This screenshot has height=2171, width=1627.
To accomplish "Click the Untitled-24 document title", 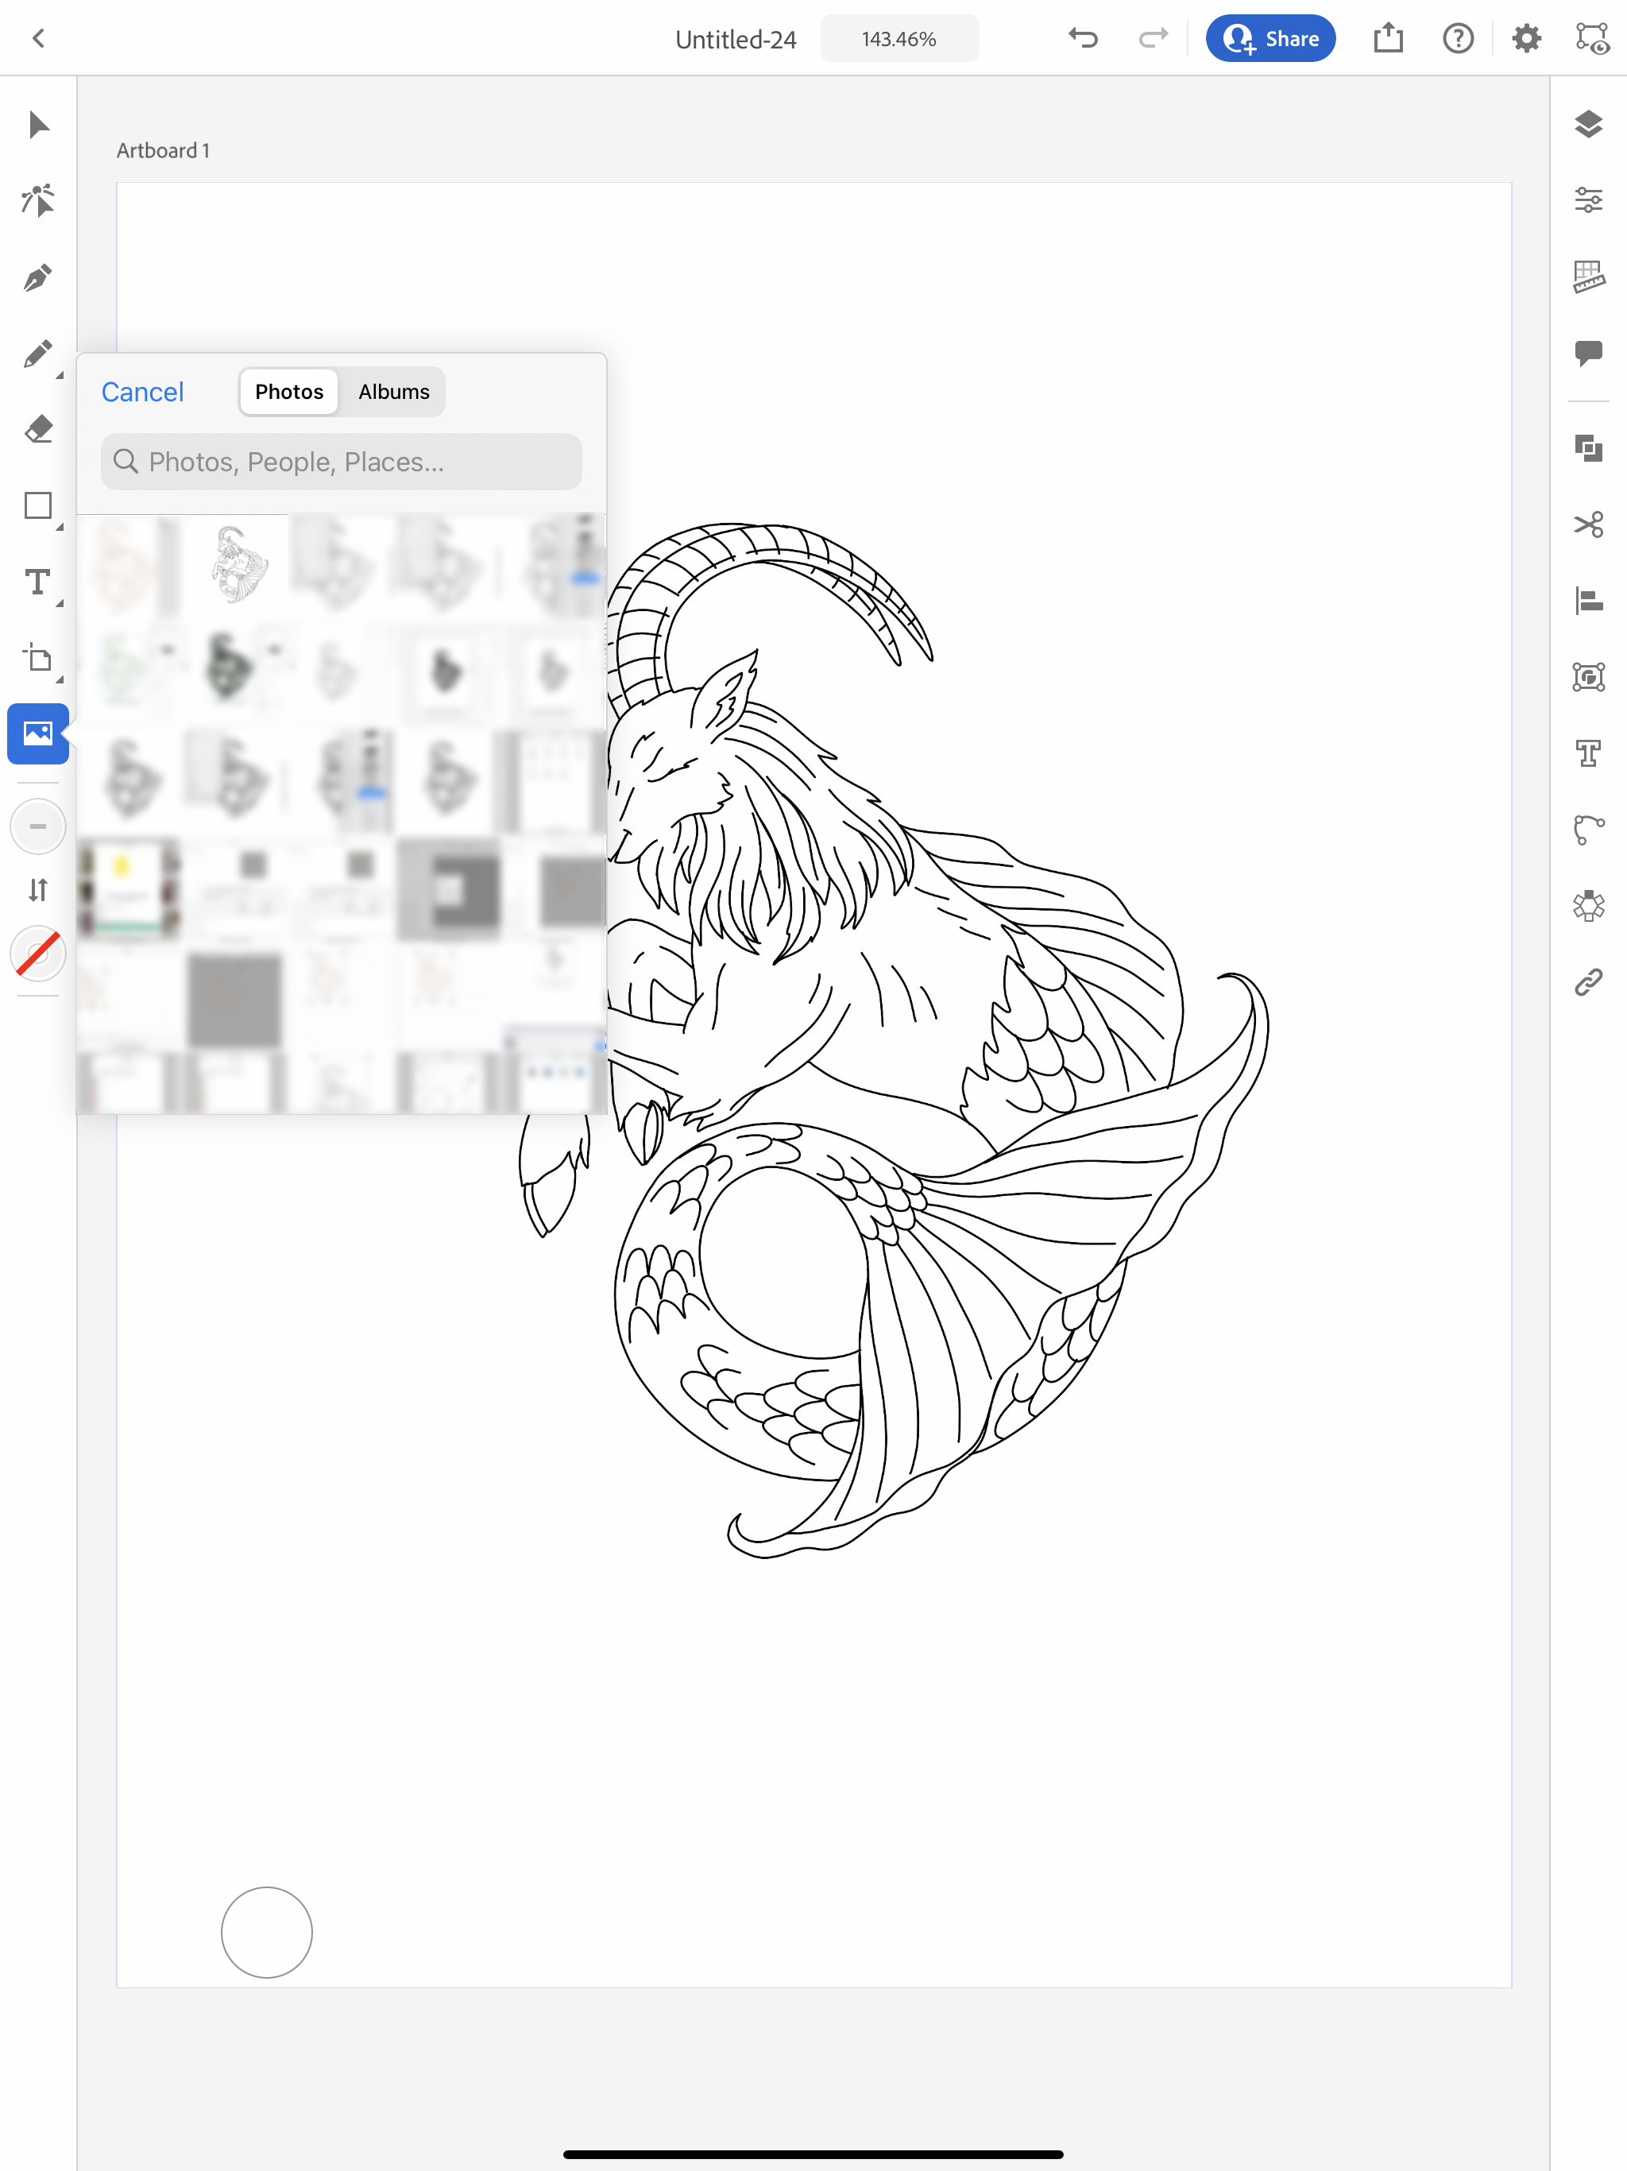I will [735, 39].
